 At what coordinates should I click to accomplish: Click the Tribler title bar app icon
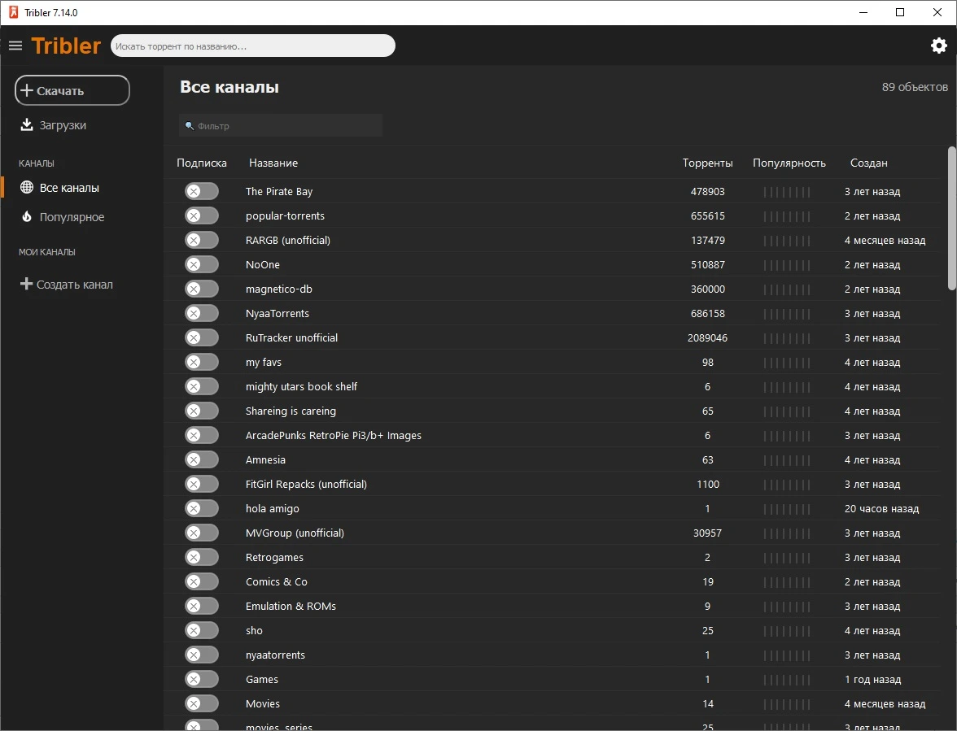pos(13,12)
